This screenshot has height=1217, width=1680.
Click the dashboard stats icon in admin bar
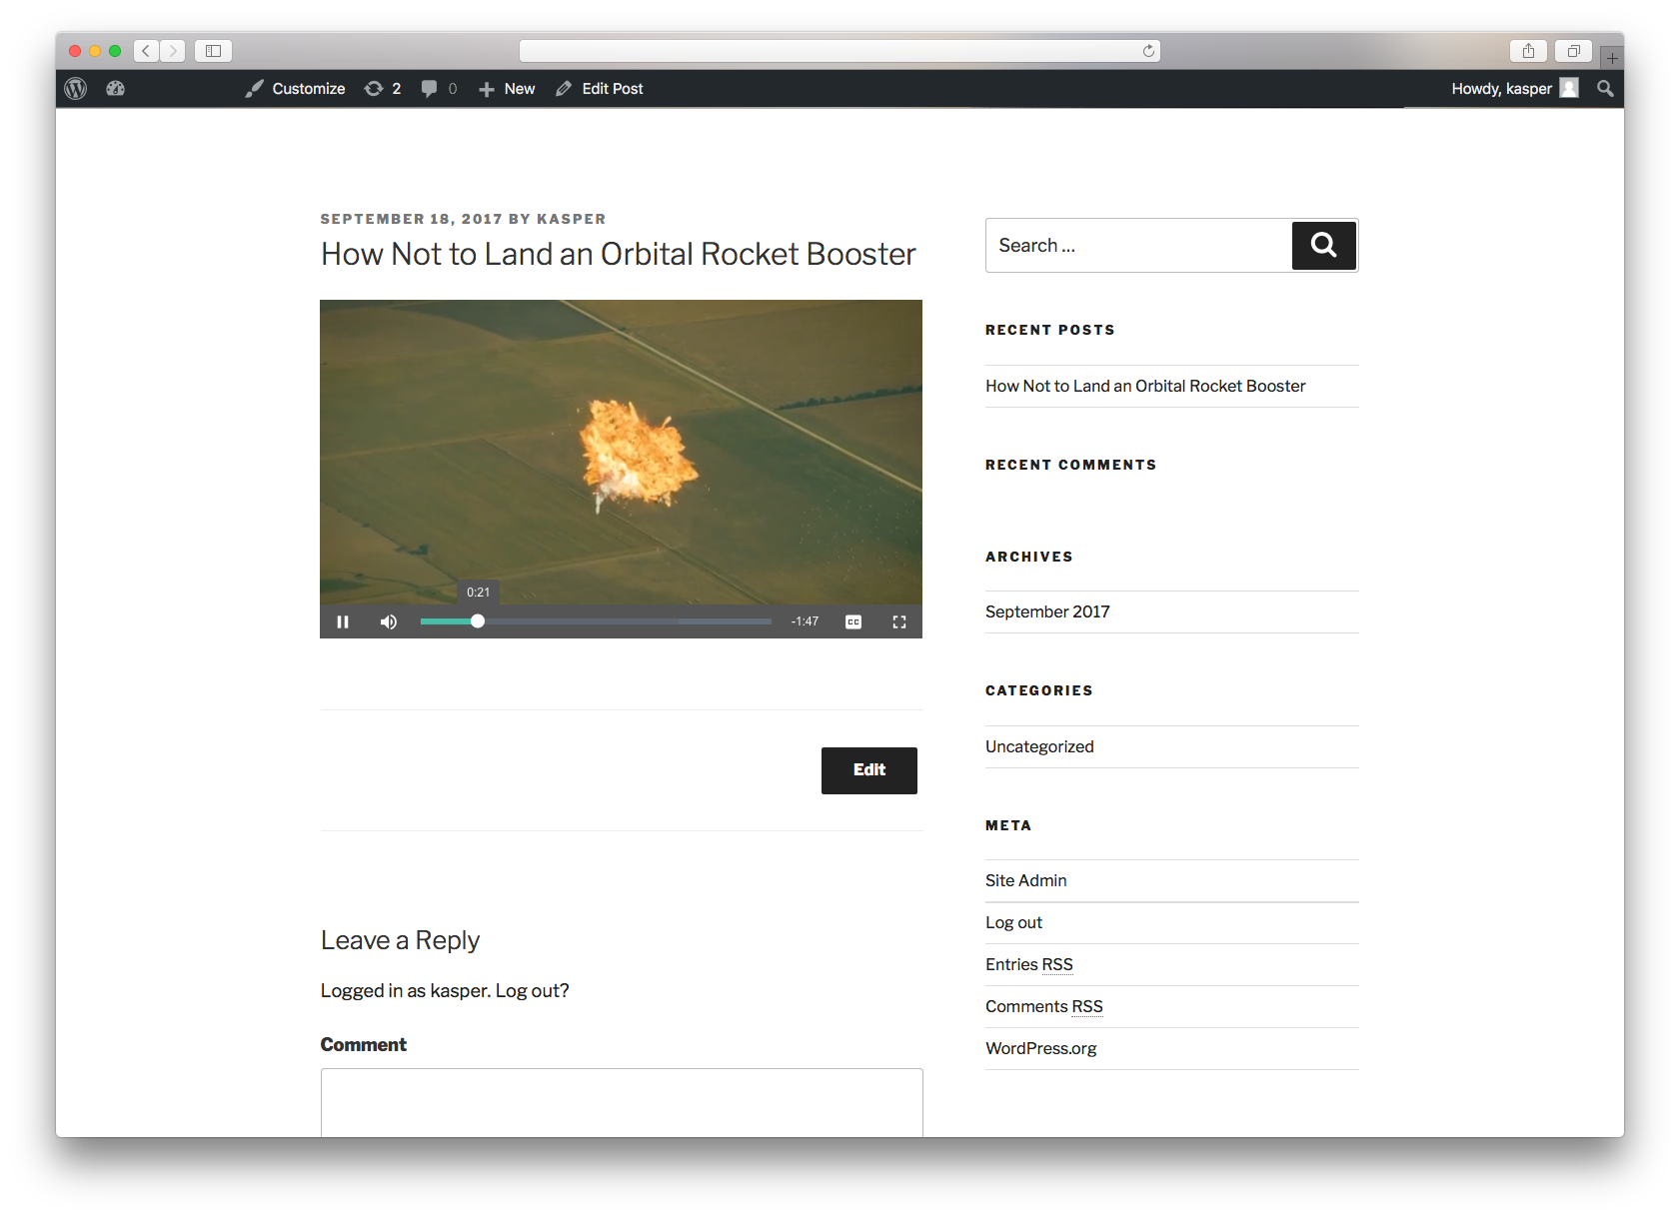(115, 88)
